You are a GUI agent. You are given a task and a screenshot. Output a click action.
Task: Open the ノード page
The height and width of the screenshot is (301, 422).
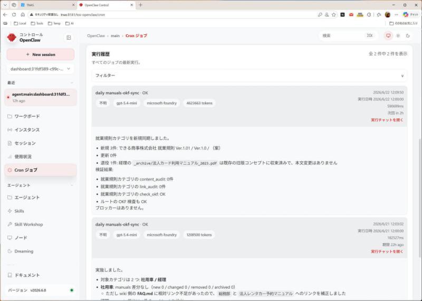[41, 238]
